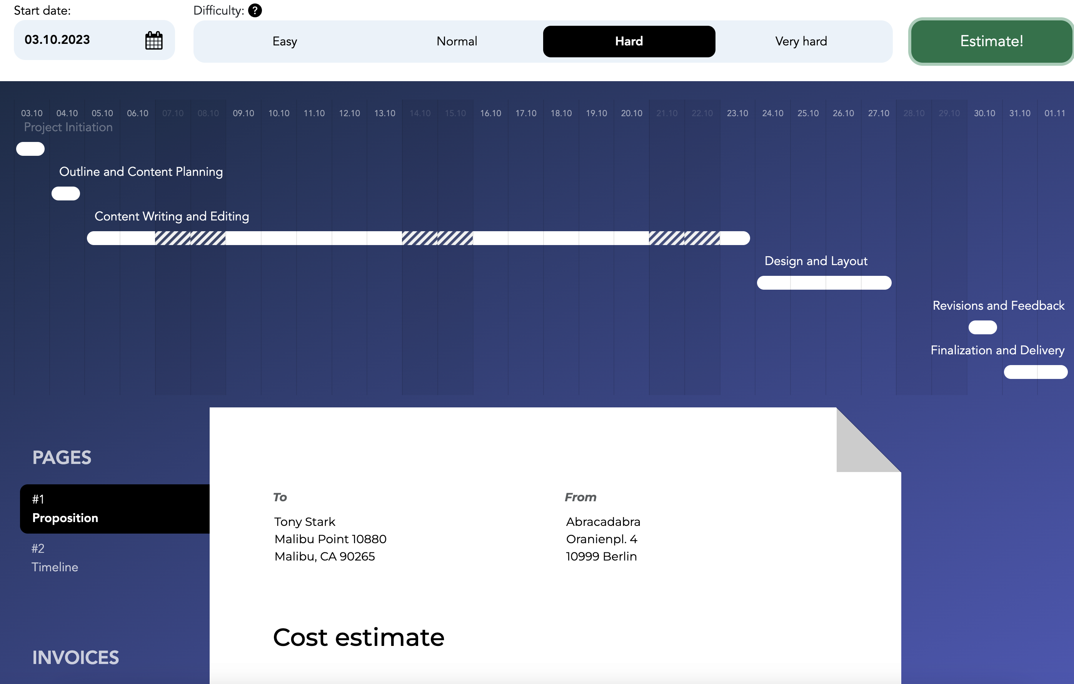The width and height of the screenshot is (1074, 684).
Task: Select the Outline and Content Planning bar
Action: (x=65, y=194)
